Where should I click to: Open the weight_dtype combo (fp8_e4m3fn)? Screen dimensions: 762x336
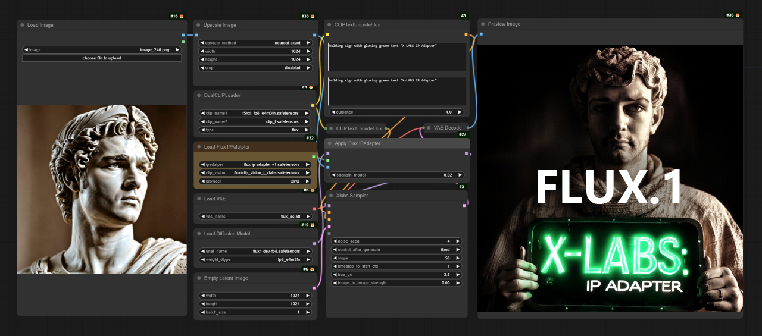tap(255, 260)
